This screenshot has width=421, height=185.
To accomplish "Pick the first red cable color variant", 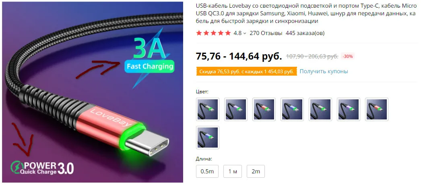I will (x=264, y=109).
